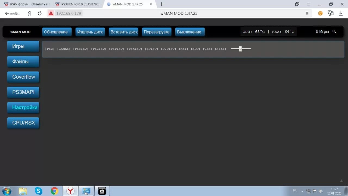348x196 pixels.
Task: Go back with the browser arrow
Action: (7, 13)
